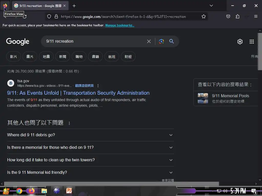Open the Start menu button
The image size is (262, 196).
pyautogui.click(x=6, y=191)
